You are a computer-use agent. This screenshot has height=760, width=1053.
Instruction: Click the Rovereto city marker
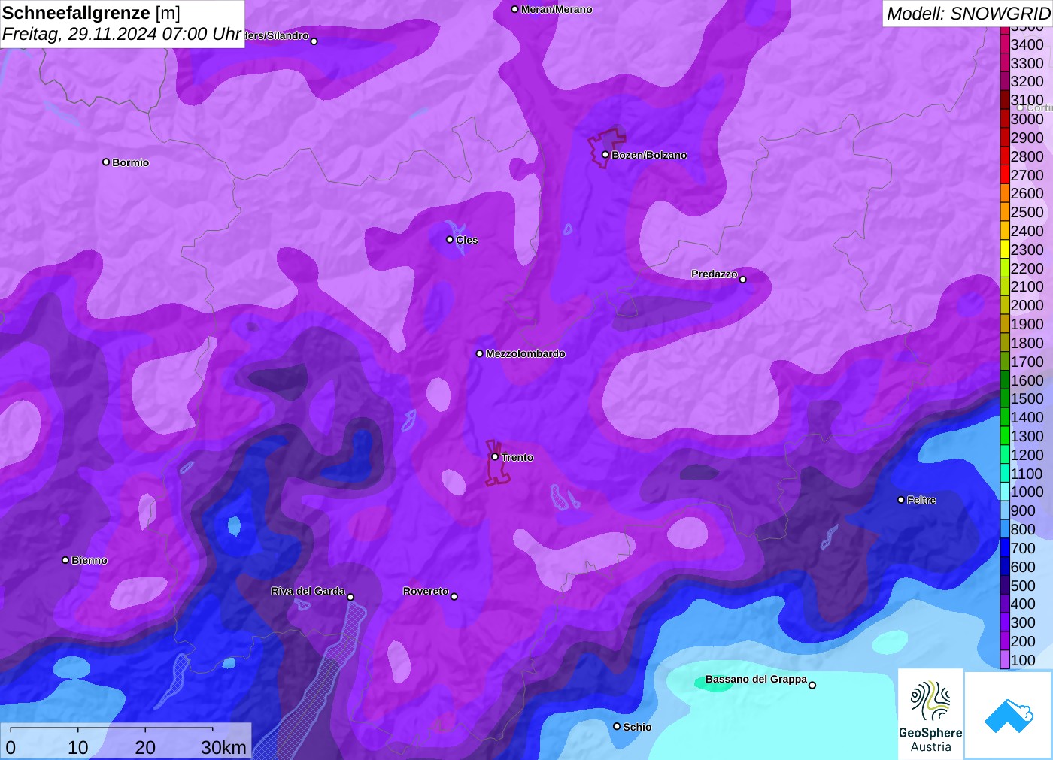coord(454,597)
